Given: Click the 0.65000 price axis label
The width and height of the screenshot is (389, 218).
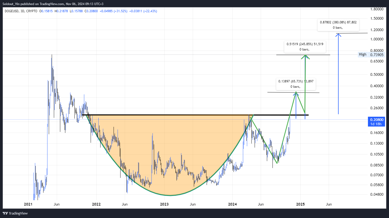Looking at the screenshot, I should coord(377,61).
